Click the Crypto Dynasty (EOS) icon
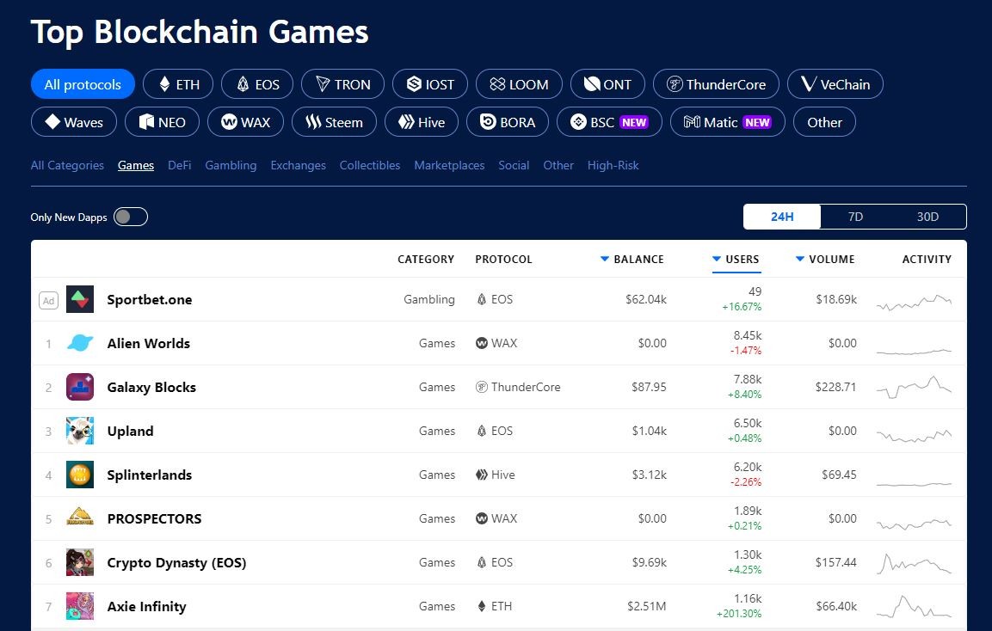 (x=80, y=562)
